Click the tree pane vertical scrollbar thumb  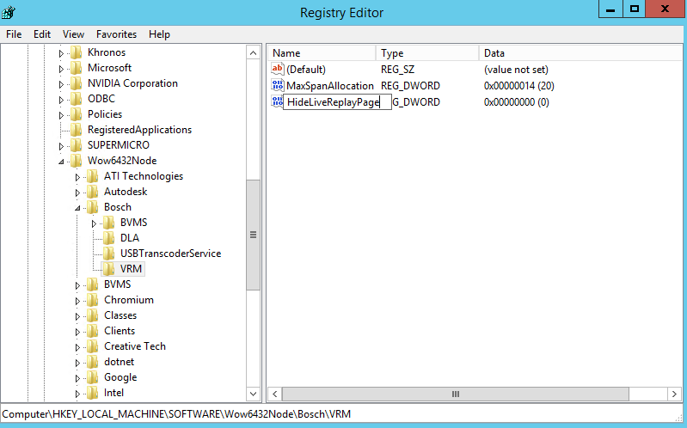pyautogui.click(x=253, y=235)
